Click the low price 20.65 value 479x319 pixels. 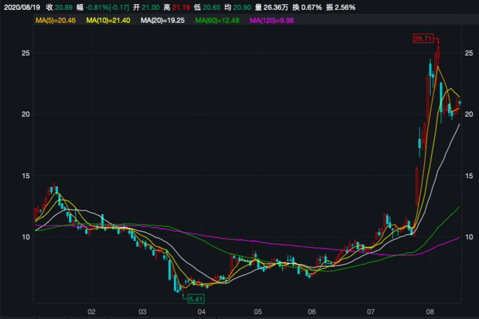(x=214, y=7)
